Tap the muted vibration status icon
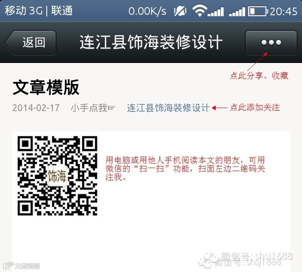The width and height of the screenshot is (302, 272). click(x=180, y=11)
